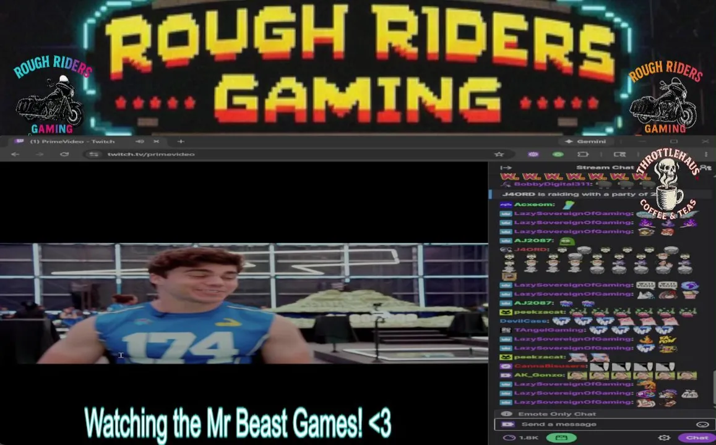The image size is (716, 445).
Task: Open CannaBisusers' user card in chat
Action: pyautogui.click(x=550, y=366)
